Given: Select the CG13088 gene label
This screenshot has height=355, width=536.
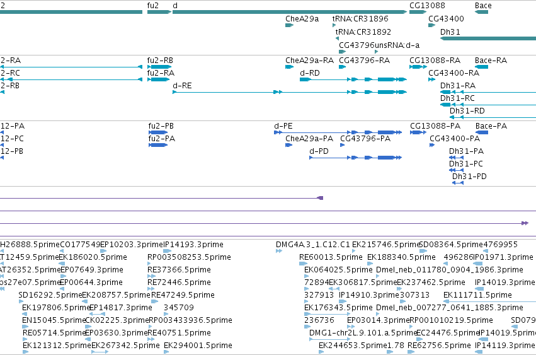Looking at the screenshot, I should [x=427, y=6].
